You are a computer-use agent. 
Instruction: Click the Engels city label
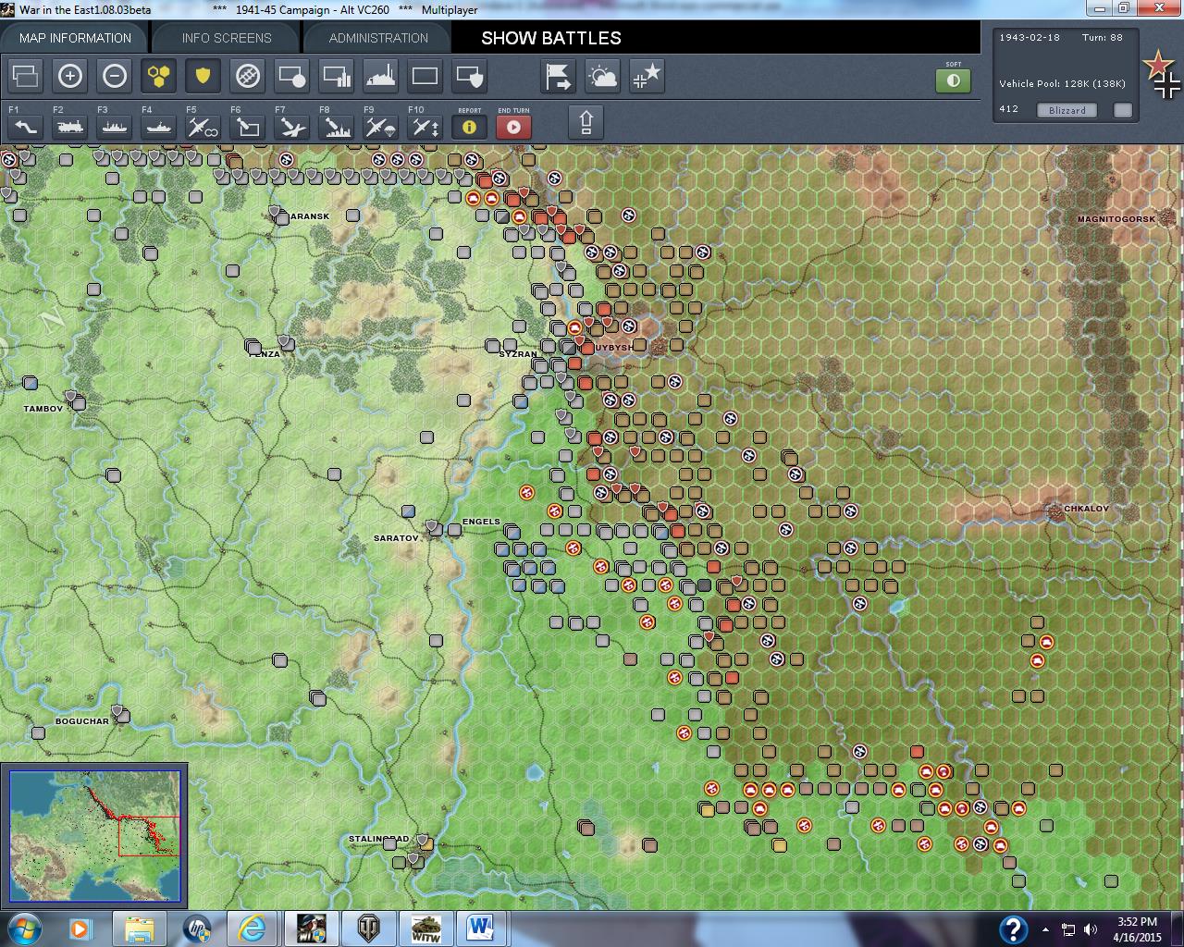point(481,522)
